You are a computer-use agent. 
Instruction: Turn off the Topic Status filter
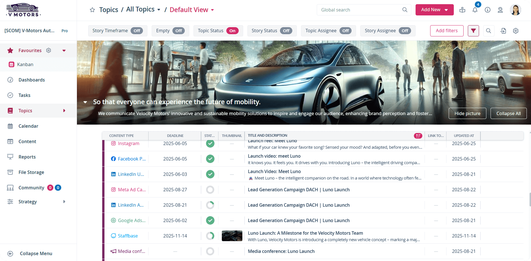[232, 31]
